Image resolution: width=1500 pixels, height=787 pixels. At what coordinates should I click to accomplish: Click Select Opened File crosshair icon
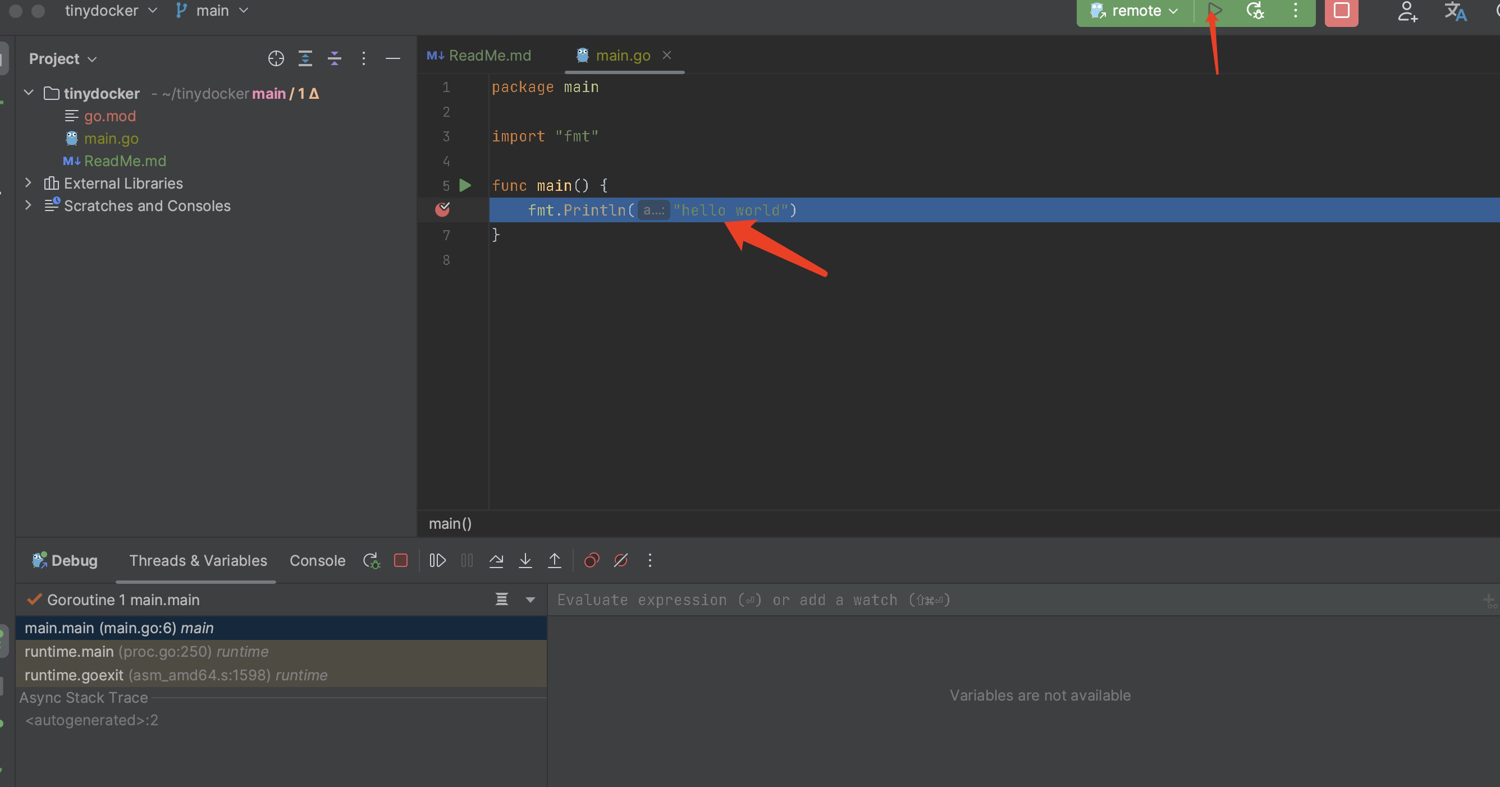pos(276,58)
